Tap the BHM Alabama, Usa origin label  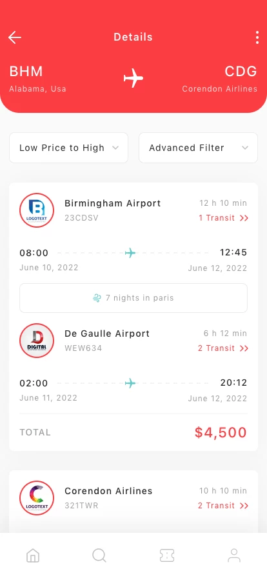(37, 78)
